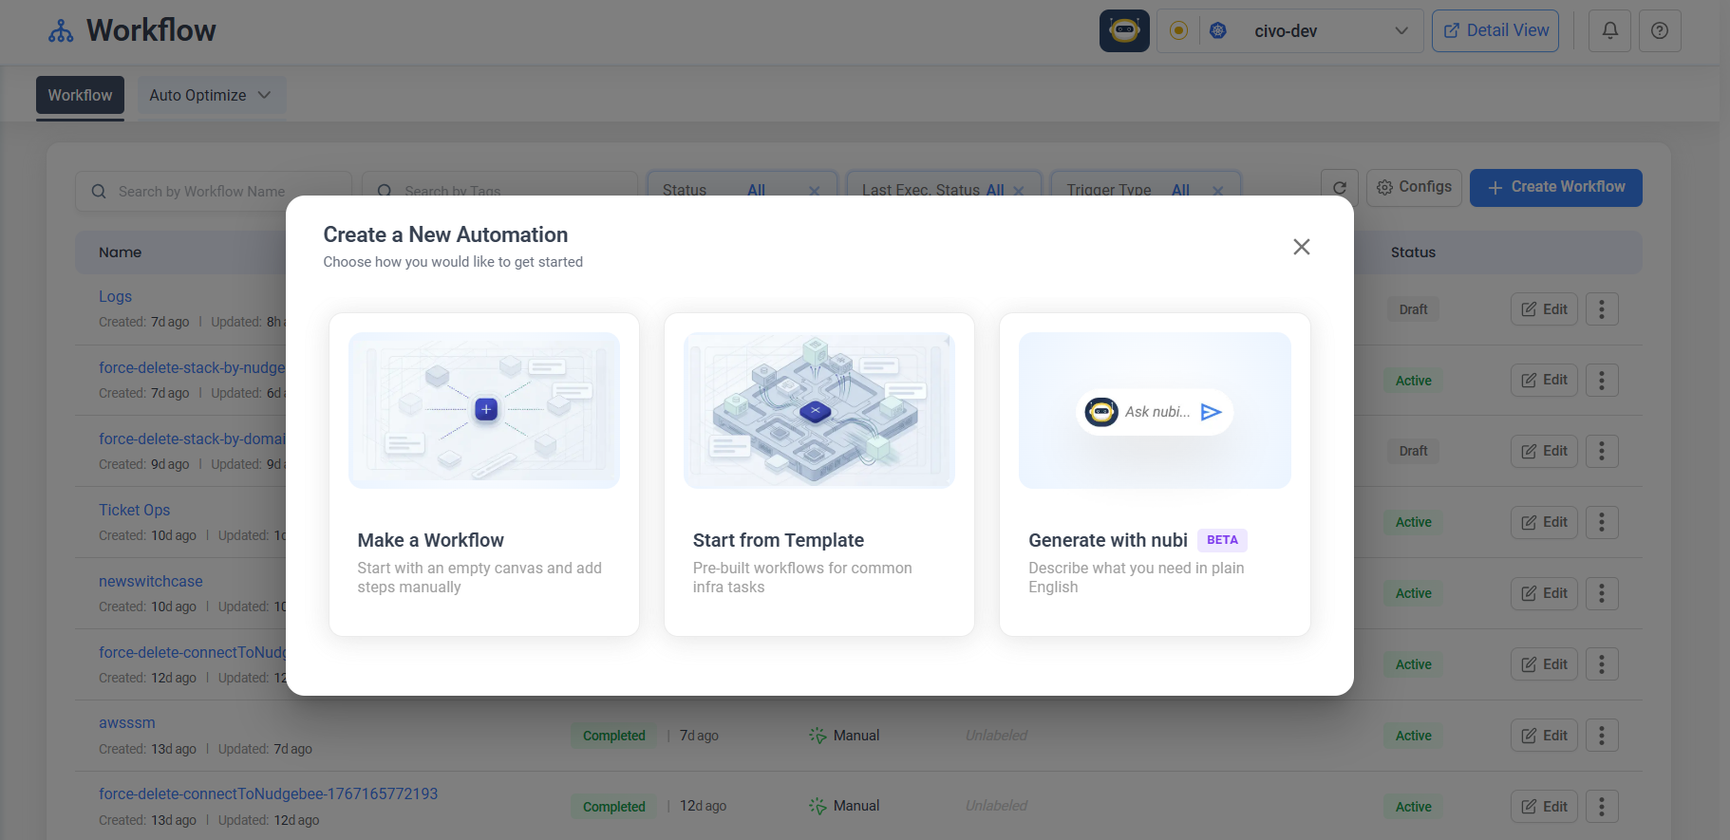Open Configs settings
Viewport: 1730px width, 840px height.
coord(1415,188)
